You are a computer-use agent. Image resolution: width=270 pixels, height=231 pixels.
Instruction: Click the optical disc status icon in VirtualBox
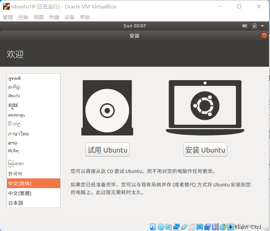(x=161, y=227)
